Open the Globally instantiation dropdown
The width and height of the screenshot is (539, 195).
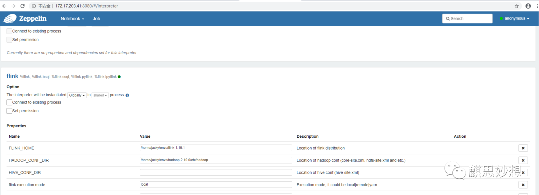[77, 95]
